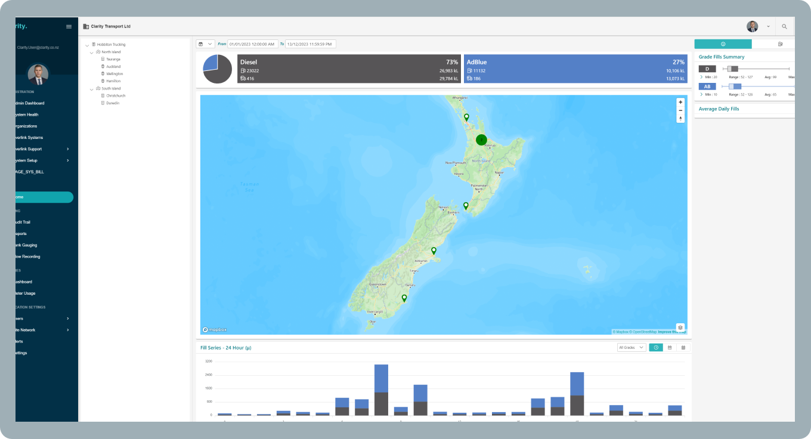811x439 pixels.
Task: Click the green cluster marker on map
Action: [x=481, y=140]
